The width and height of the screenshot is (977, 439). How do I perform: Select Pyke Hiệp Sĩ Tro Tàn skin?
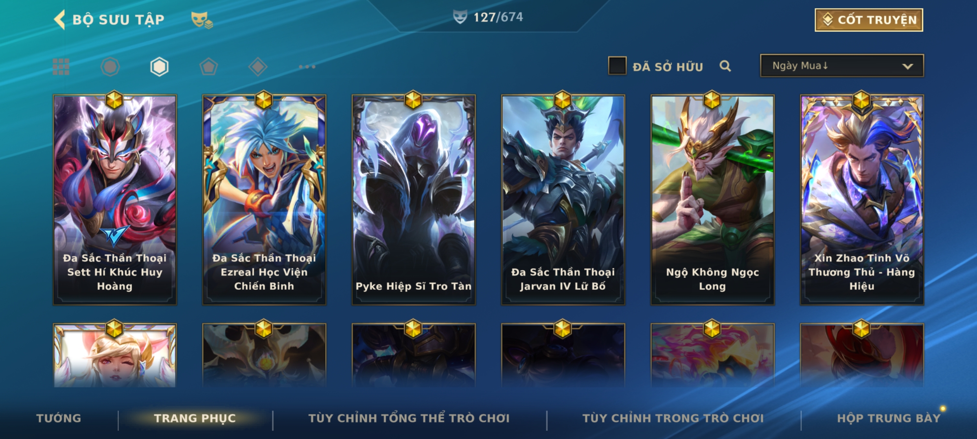(414, 200)
